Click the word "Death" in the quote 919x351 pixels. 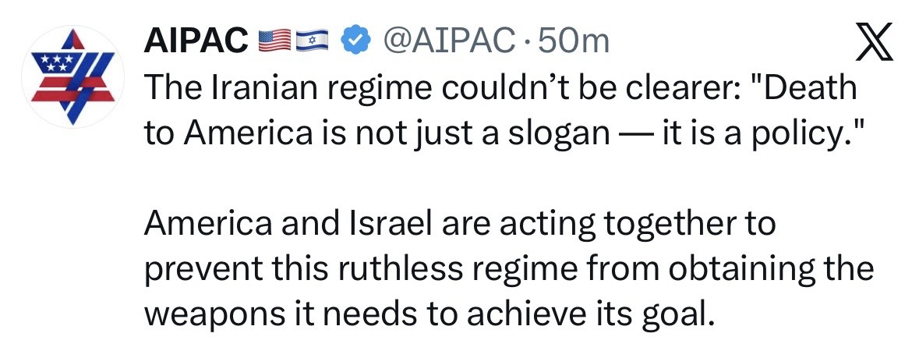[x=813, y=88]
